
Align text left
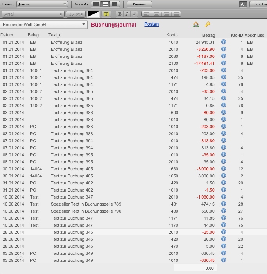[x=146, y=14]
